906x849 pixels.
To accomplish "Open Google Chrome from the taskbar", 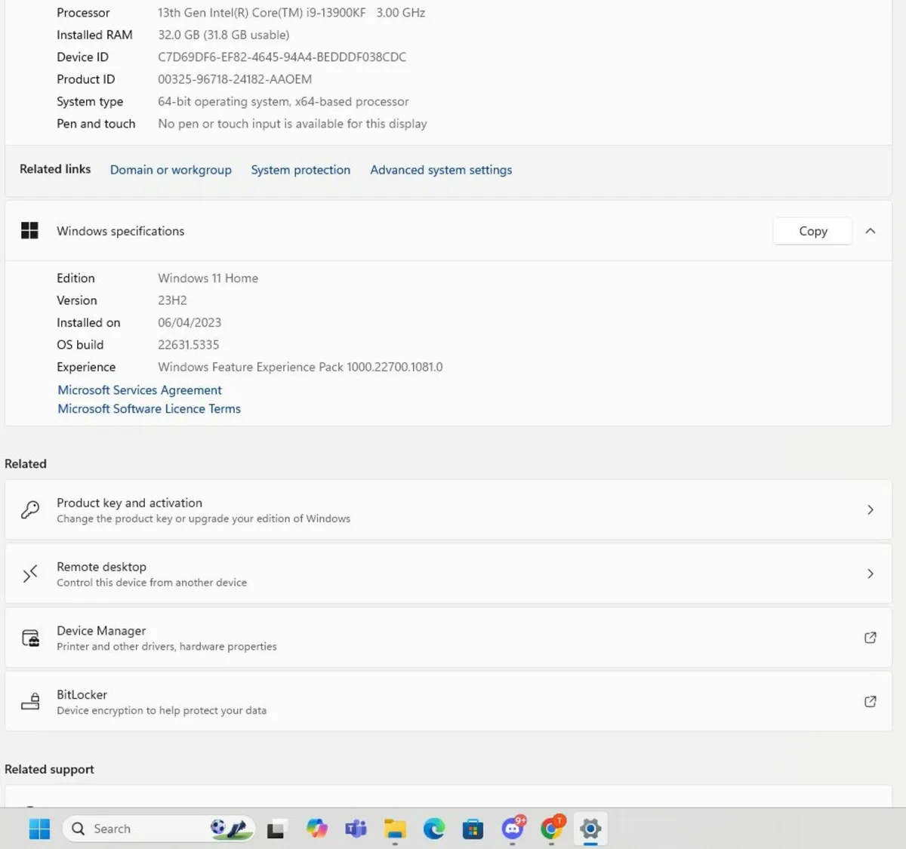I will point(553,829).
